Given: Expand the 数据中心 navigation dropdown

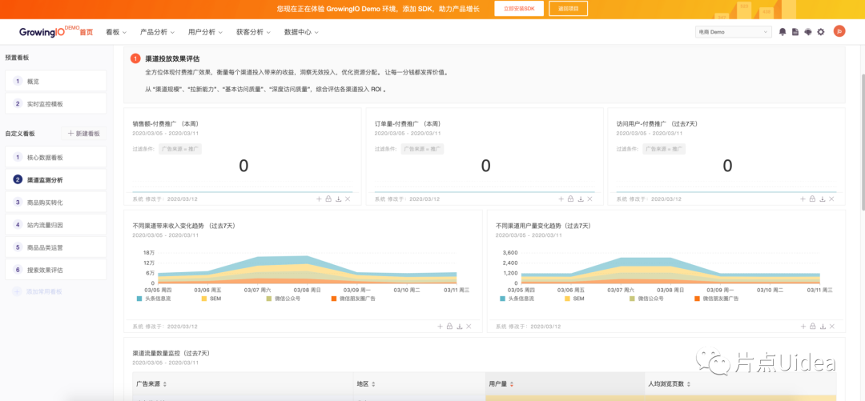Looking at the screenshot, I should (x=301, y=32).
